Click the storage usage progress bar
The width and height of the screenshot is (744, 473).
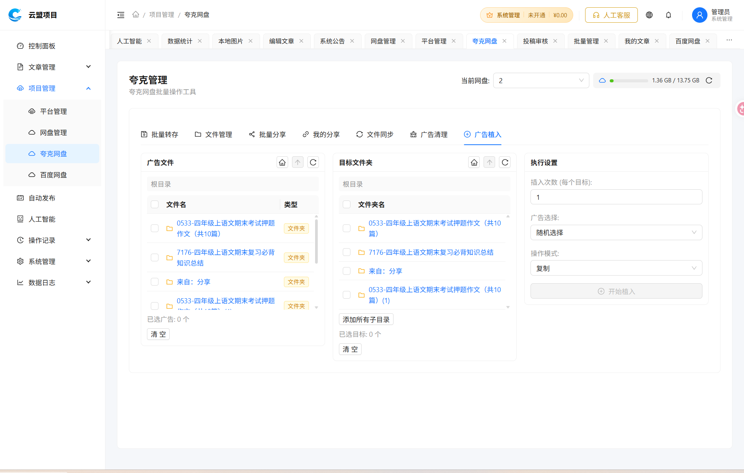click(x=629, y=81)
